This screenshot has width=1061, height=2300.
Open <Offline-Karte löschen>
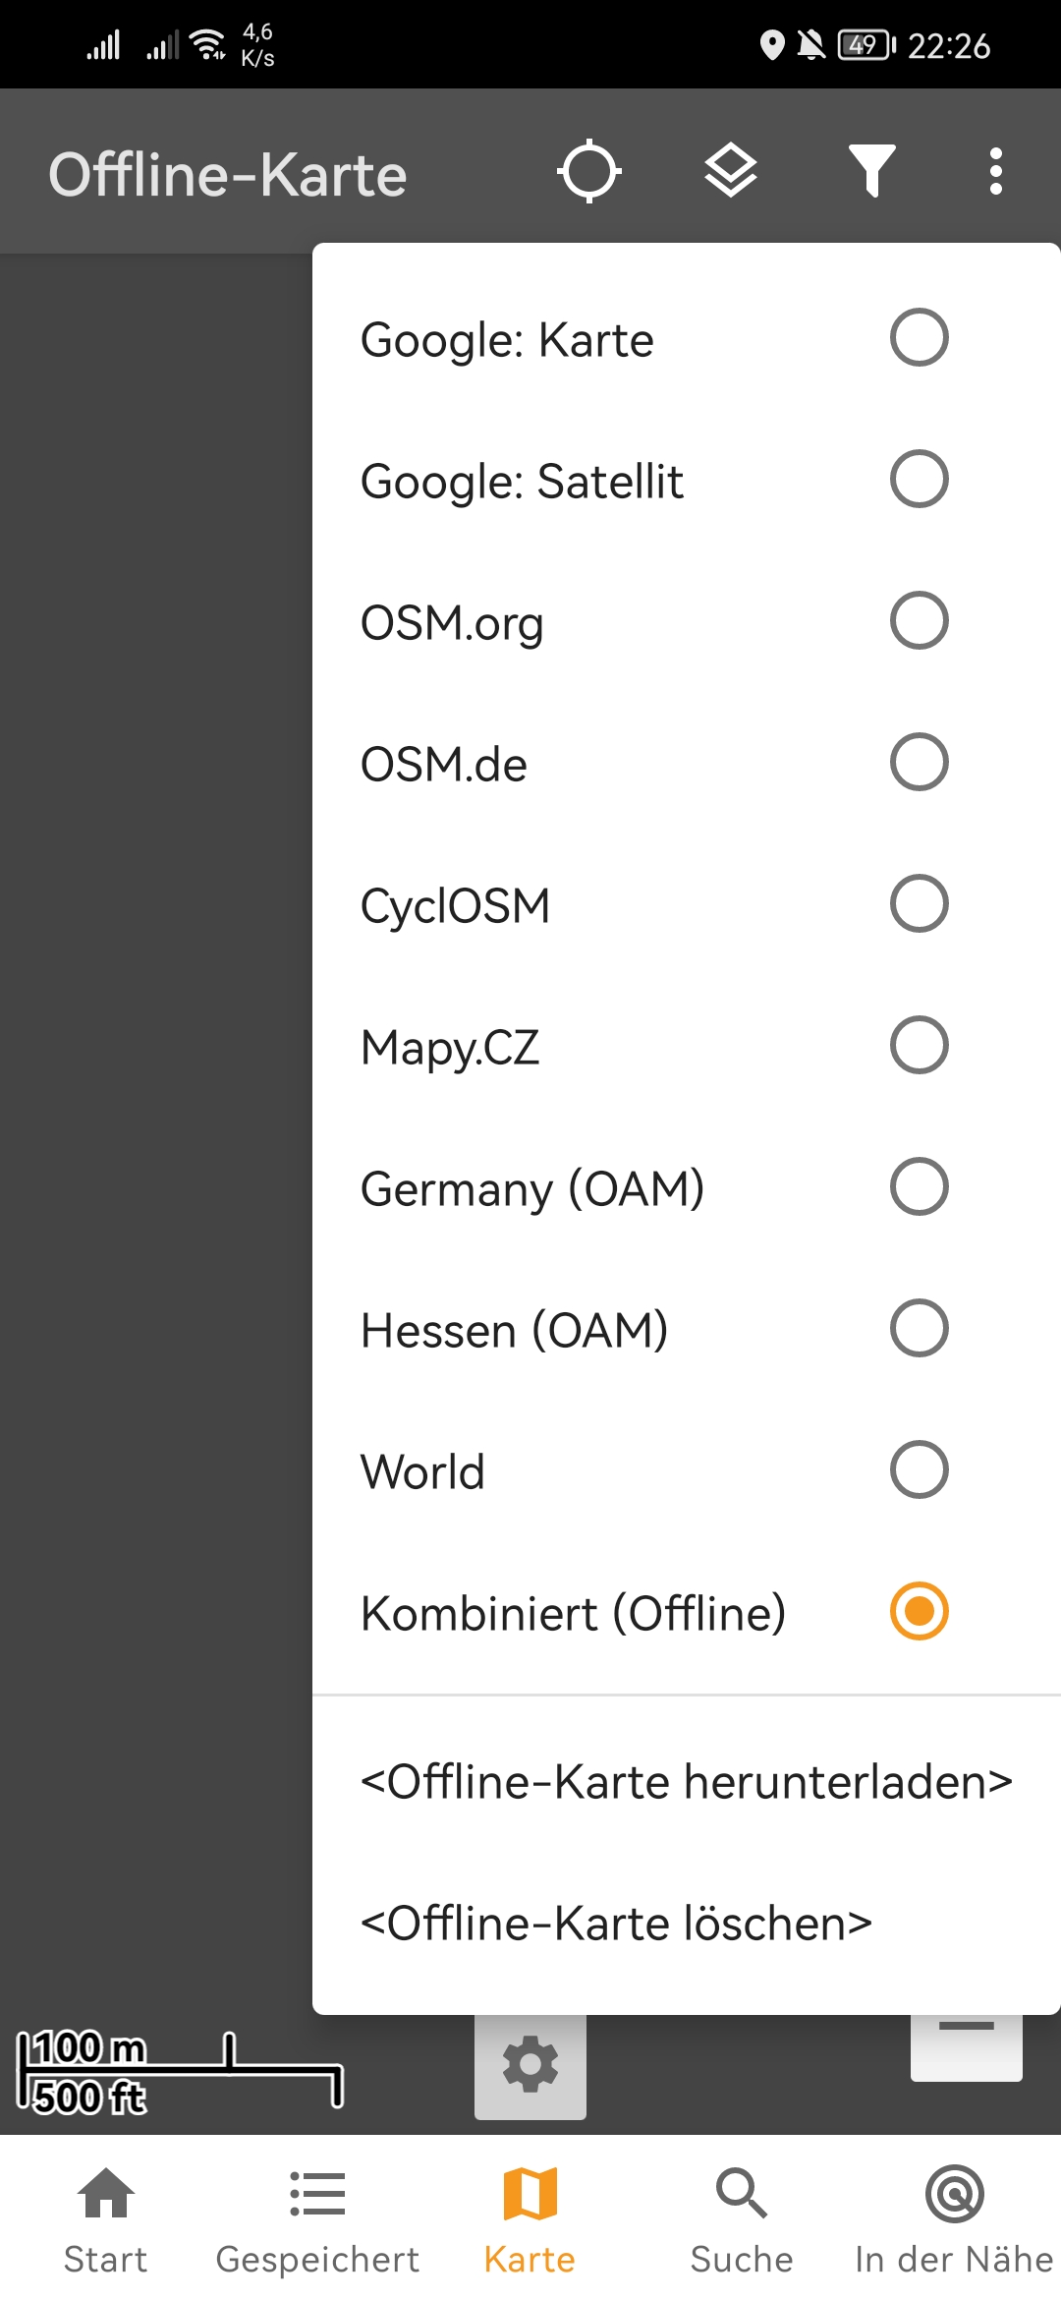coord(615,1923)
